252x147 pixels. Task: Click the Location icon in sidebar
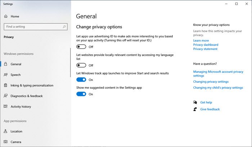click(x=6, y=132)
